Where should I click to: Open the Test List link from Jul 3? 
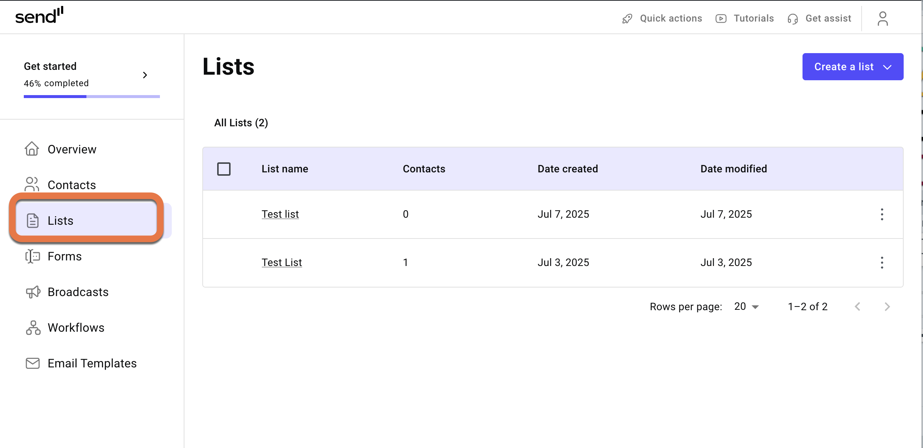282,262
